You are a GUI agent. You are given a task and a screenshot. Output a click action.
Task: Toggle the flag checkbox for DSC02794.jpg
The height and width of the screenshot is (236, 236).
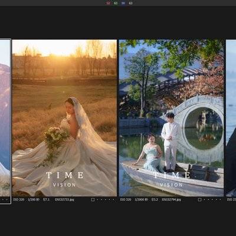200,199
